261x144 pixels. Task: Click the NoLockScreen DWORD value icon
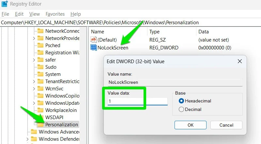(94, 48)
